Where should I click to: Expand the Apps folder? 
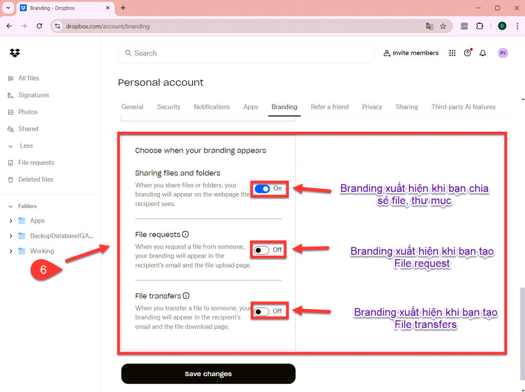click(11, 221)
